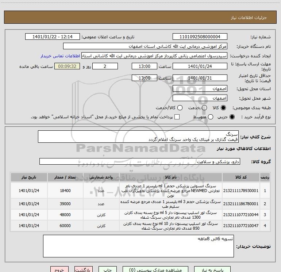Click the پاسخ به نیاز button

tap(212, 269)
